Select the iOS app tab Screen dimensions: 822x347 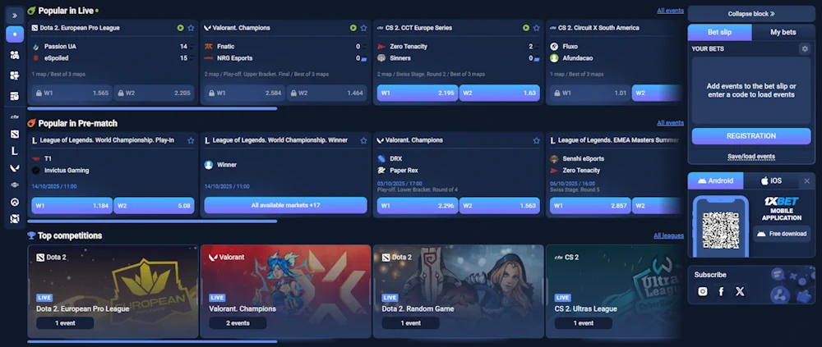pos(771,180)
